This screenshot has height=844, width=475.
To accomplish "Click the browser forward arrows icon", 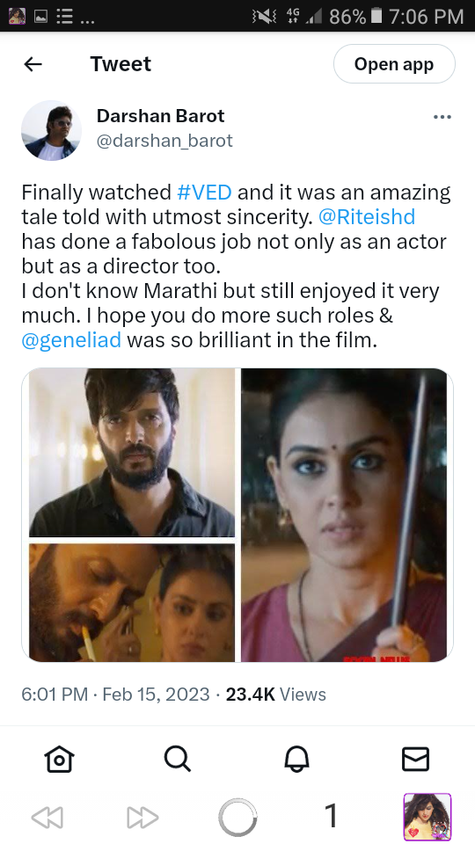I will 142,818.
